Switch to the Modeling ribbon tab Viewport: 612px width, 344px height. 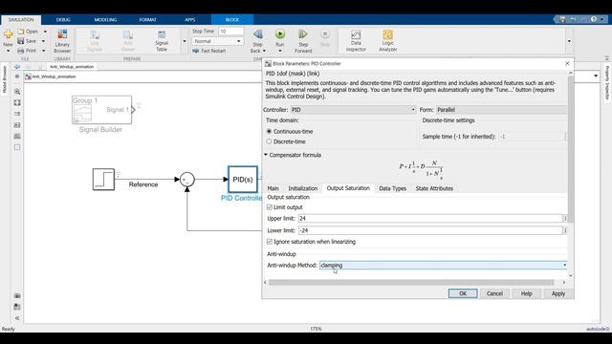click(x=105, y=19)
